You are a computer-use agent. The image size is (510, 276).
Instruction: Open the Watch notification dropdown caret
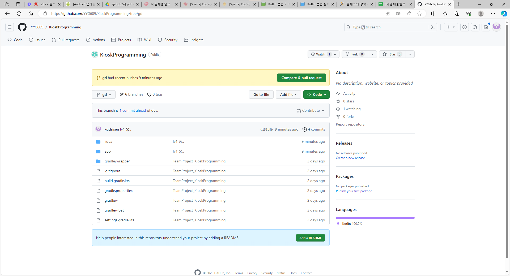tap(335, 54)
